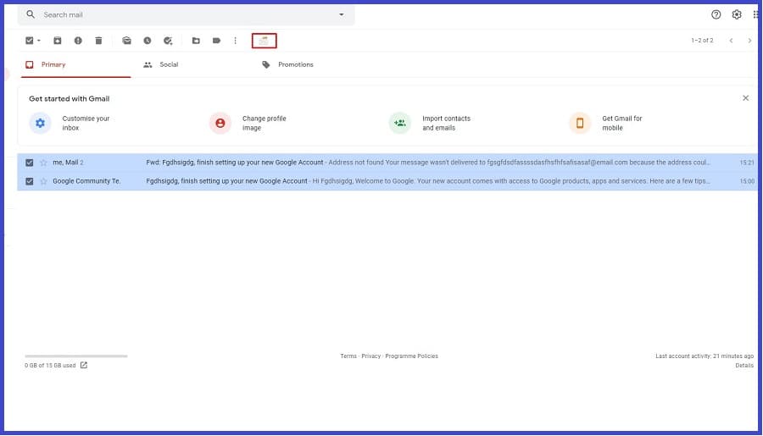Focus the Search mail field

tap(187, 14)
